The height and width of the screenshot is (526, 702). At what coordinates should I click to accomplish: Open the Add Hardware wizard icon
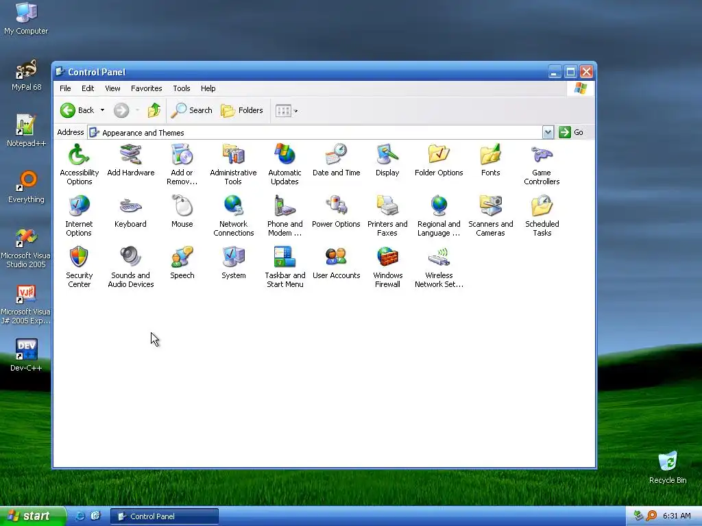pyautogui.click(x=131, y=160)
